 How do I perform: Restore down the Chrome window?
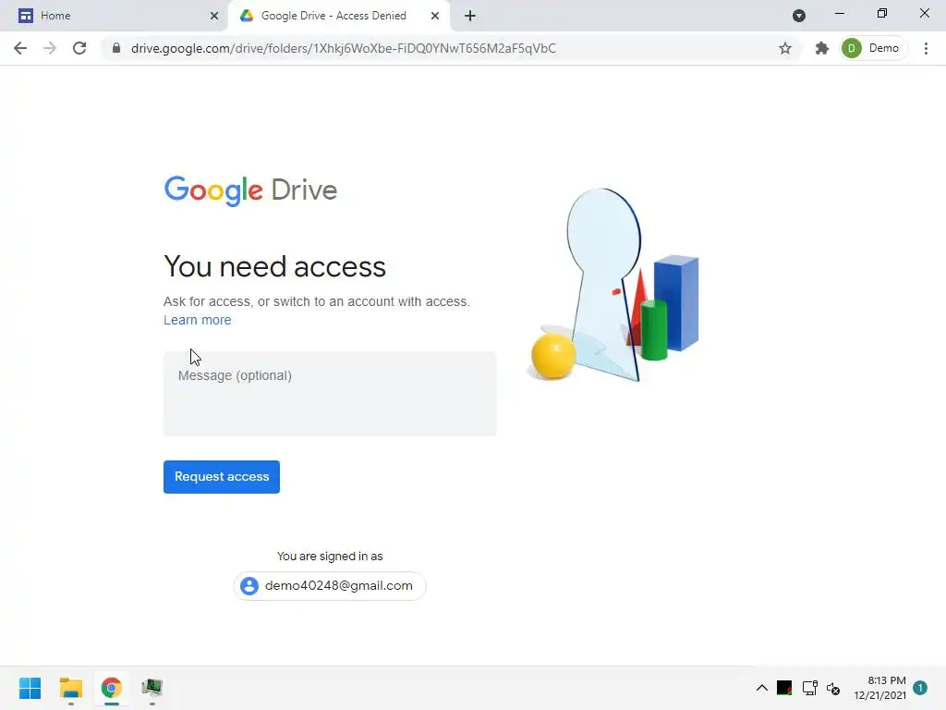(882, 13)
